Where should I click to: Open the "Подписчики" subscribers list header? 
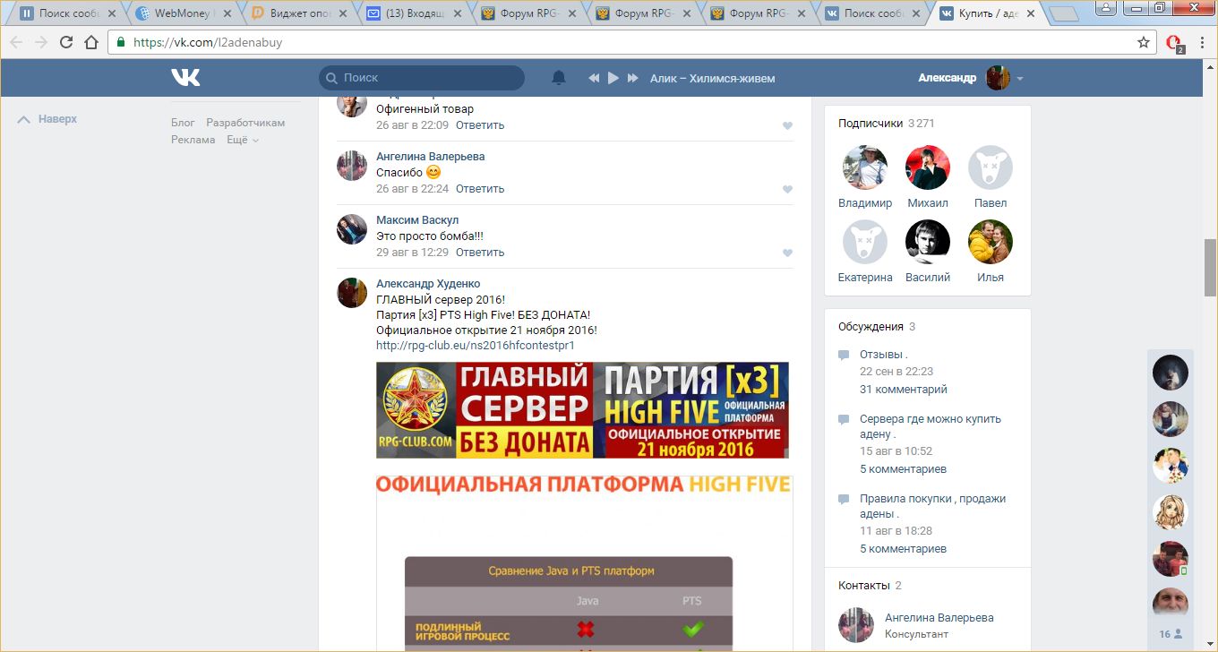pos(886,124)
